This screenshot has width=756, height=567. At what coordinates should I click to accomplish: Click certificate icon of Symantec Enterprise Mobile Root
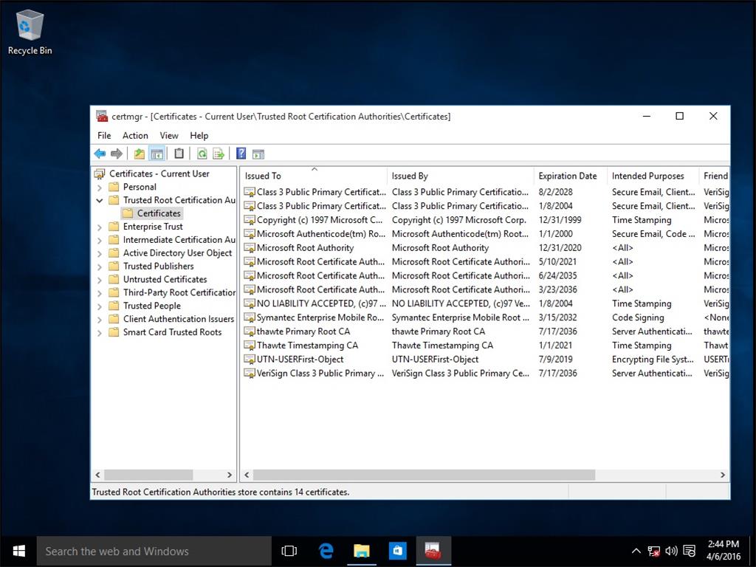tap(250, 317)
